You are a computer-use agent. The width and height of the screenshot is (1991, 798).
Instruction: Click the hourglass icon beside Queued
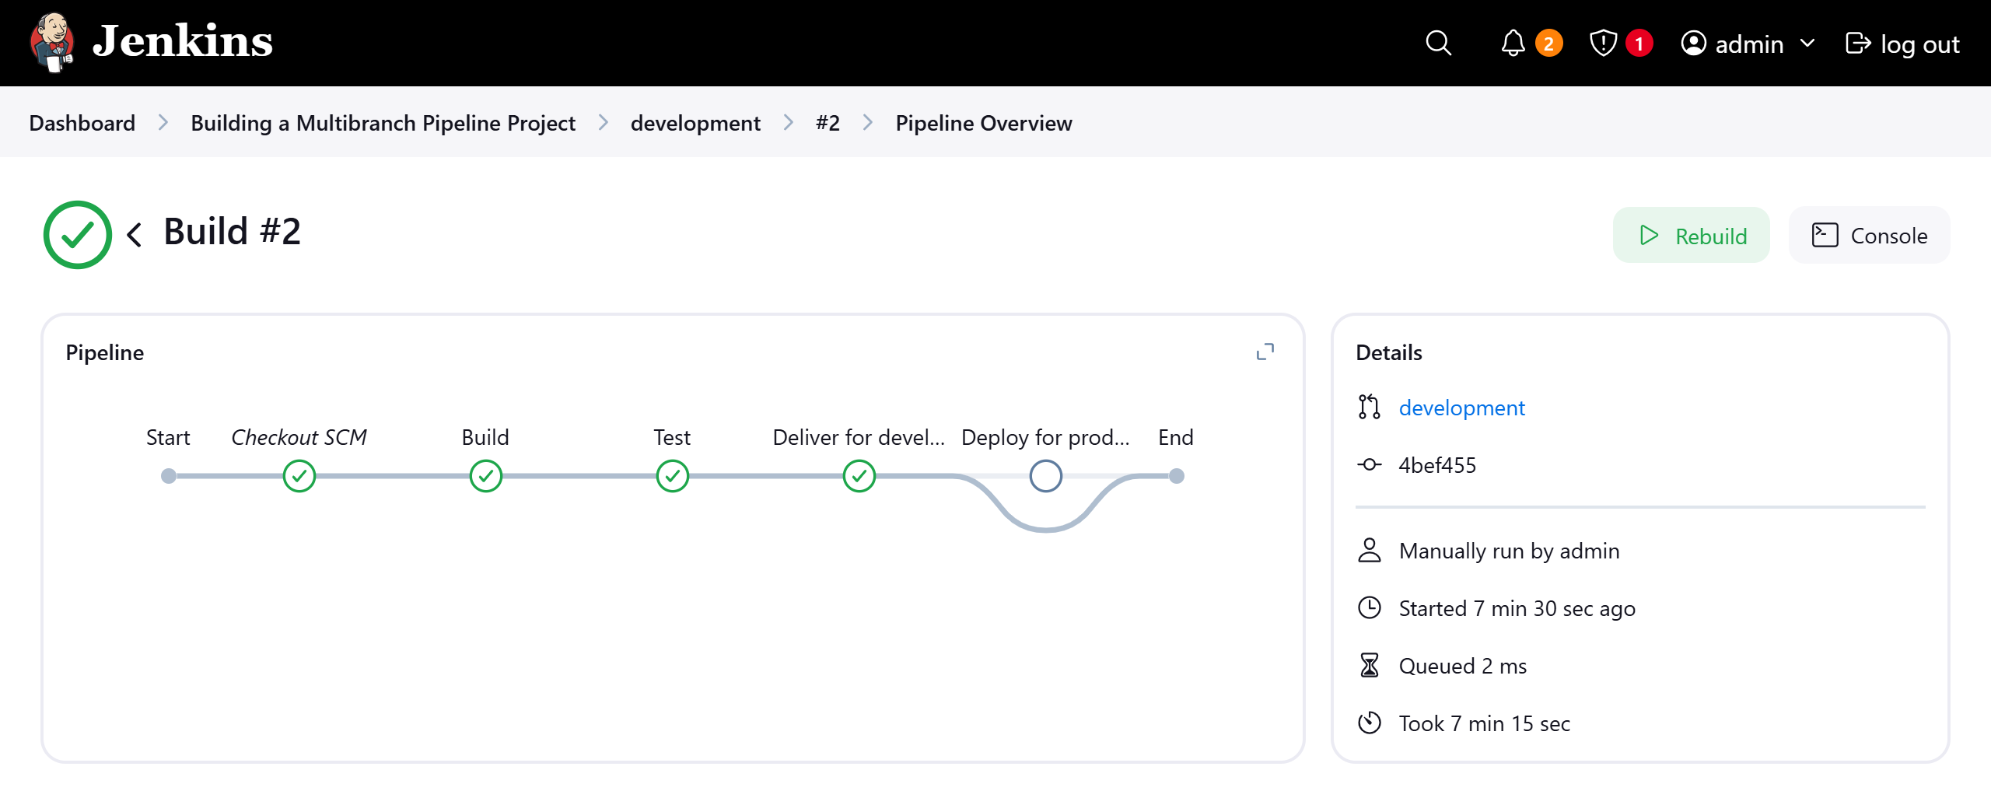(x=1369, y=666)
